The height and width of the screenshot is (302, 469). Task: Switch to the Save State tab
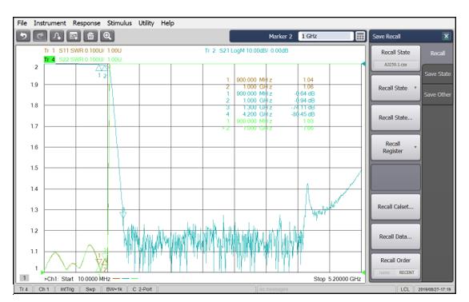tap(437, 74)
